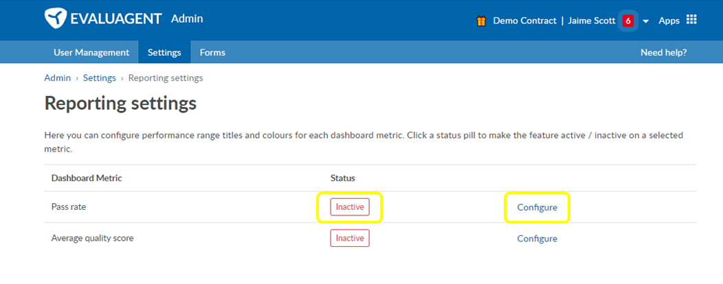723x284 pixels.
Task: Switch to the User Management tab
Action: [x=91, y=52]
